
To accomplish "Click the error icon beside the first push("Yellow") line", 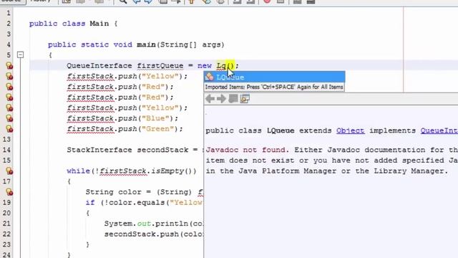I will tap(9, 76).
